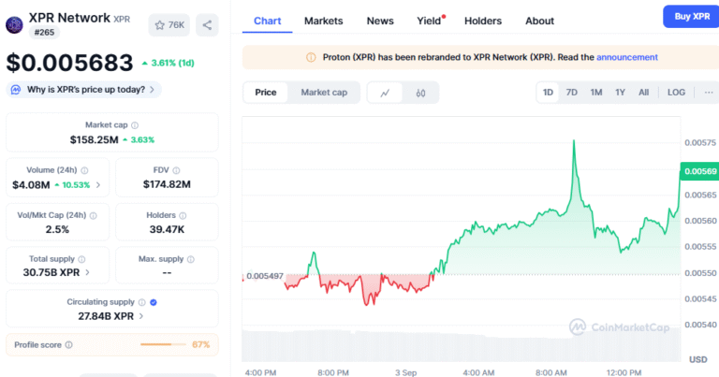
Task: Select the 7D chart time range
Action: click(x=571, y=93)
